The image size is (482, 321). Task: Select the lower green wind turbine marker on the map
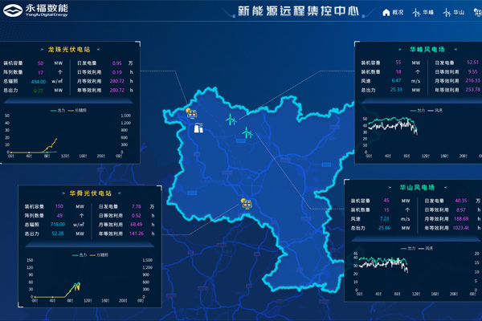click(247, 132)
